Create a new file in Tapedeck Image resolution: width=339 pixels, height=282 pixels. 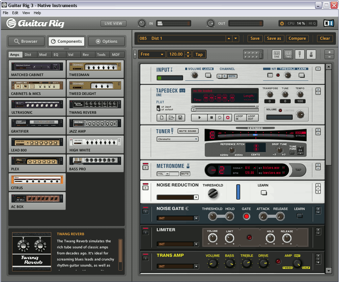coord(162,117)
